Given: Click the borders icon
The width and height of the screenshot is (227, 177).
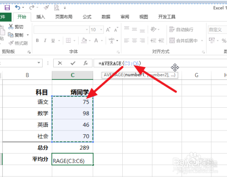Looking at the screenshot, I should [68, 40].
